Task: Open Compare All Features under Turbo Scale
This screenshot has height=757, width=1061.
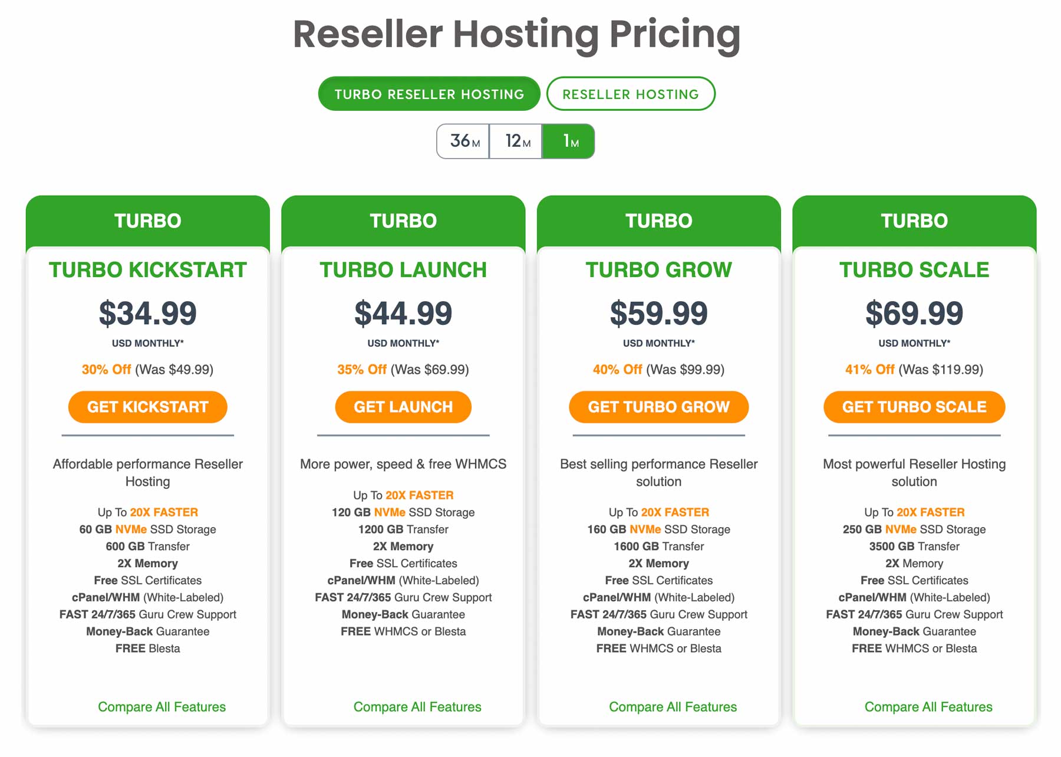Action: (928, 706)
